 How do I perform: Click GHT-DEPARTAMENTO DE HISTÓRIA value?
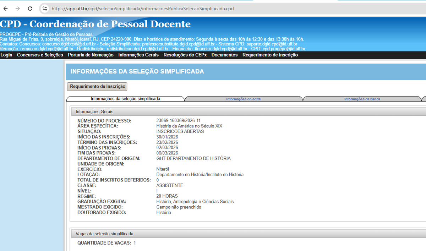193,158
